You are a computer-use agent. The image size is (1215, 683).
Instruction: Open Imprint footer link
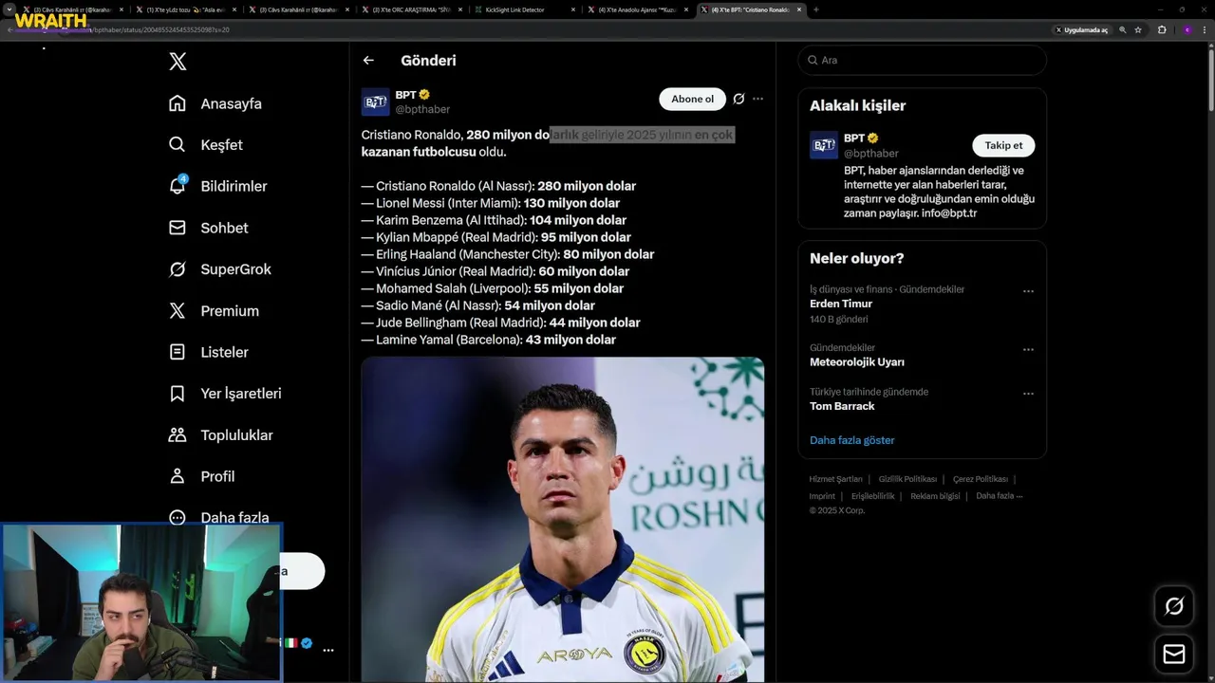point(822,496)
